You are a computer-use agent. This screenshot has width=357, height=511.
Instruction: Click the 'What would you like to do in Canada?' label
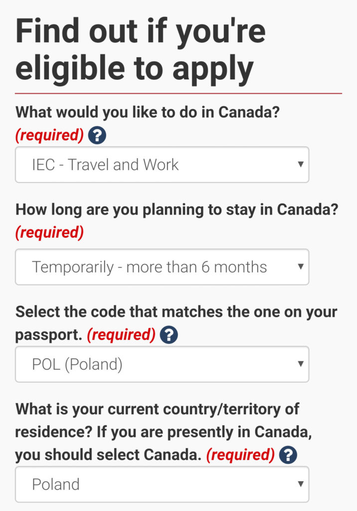pos(148,112)
